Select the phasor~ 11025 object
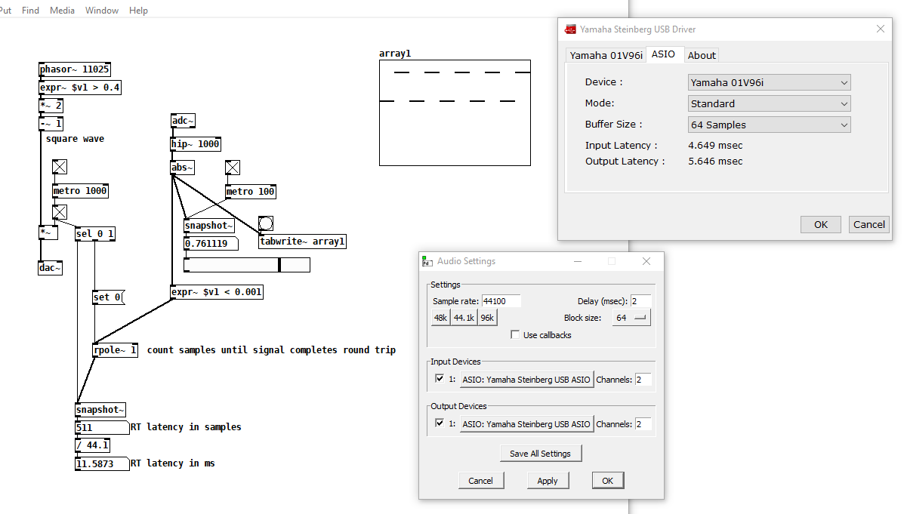 click(x=74, y=69)
